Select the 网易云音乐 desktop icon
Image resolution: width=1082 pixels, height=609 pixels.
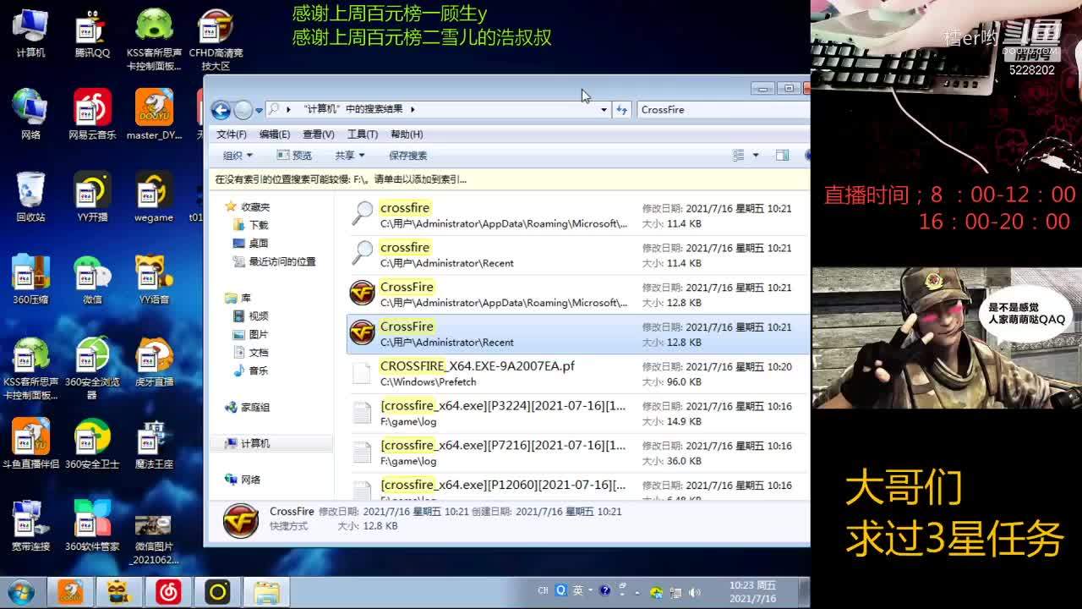pyautogui.click(x=92, y=115)
